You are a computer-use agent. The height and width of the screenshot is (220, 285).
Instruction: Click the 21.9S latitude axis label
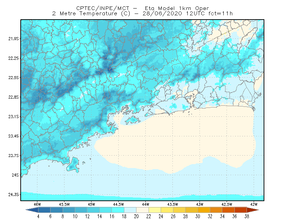tap(14, 39)
